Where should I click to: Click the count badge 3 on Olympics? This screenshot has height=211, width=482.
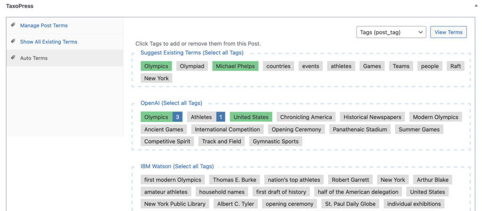tap(177, 117)
